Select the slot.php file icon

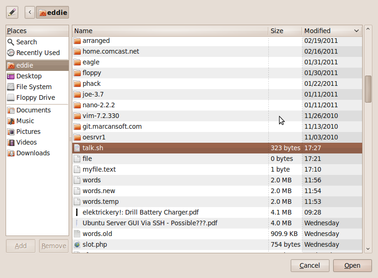77,244
